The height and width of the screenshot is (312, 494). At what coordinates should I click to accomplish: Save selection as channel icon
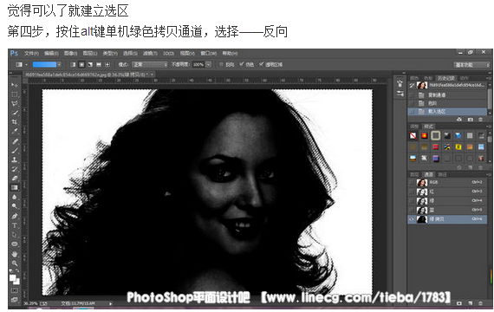pos(459,302)
